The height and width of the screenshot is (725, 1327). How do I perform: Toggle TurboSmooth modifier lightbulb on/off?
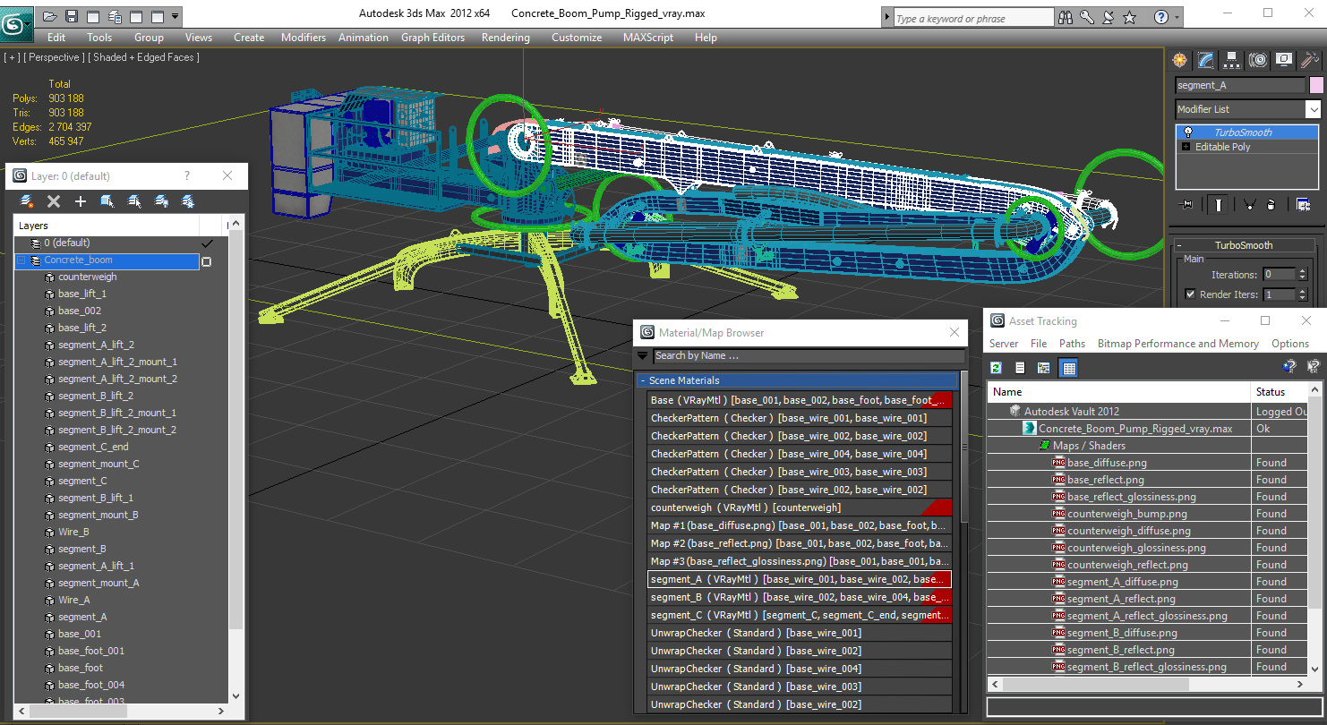coord(1187,132)
